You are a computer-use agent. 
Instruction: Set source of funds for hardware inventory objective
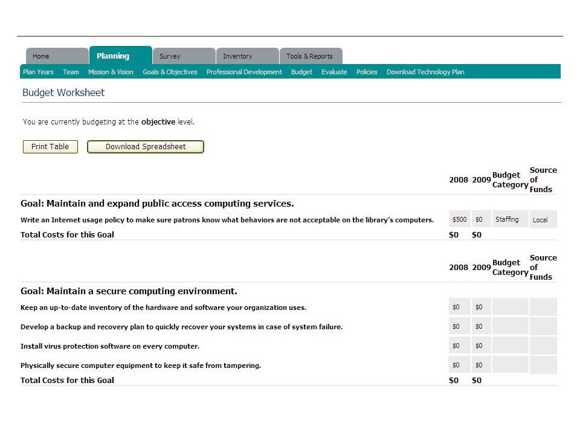pos(543,307)
